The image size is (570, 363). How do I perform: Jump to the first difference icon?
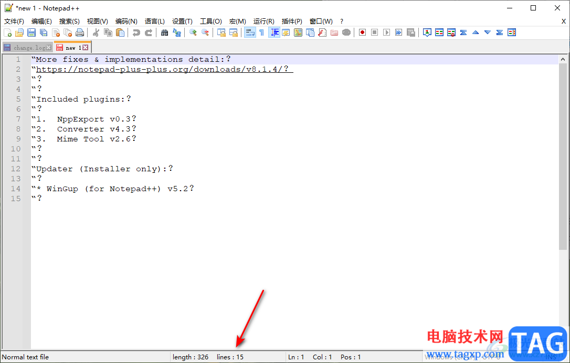click(x=463, y=32)
